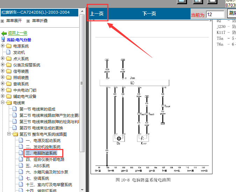Screen dimensions: 236x192
Task: Expand the 照明装置 folder
Action: pos(2,77)
